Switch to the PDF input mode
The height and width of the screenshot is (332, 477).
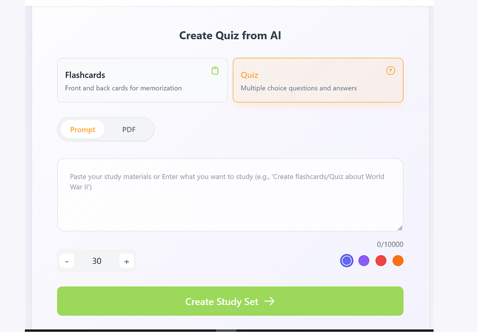[129, 129]
